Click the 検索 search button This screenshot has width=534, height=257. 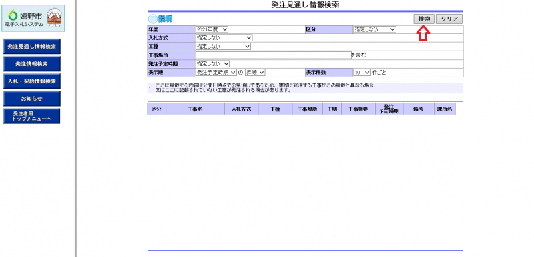(424, 19)
